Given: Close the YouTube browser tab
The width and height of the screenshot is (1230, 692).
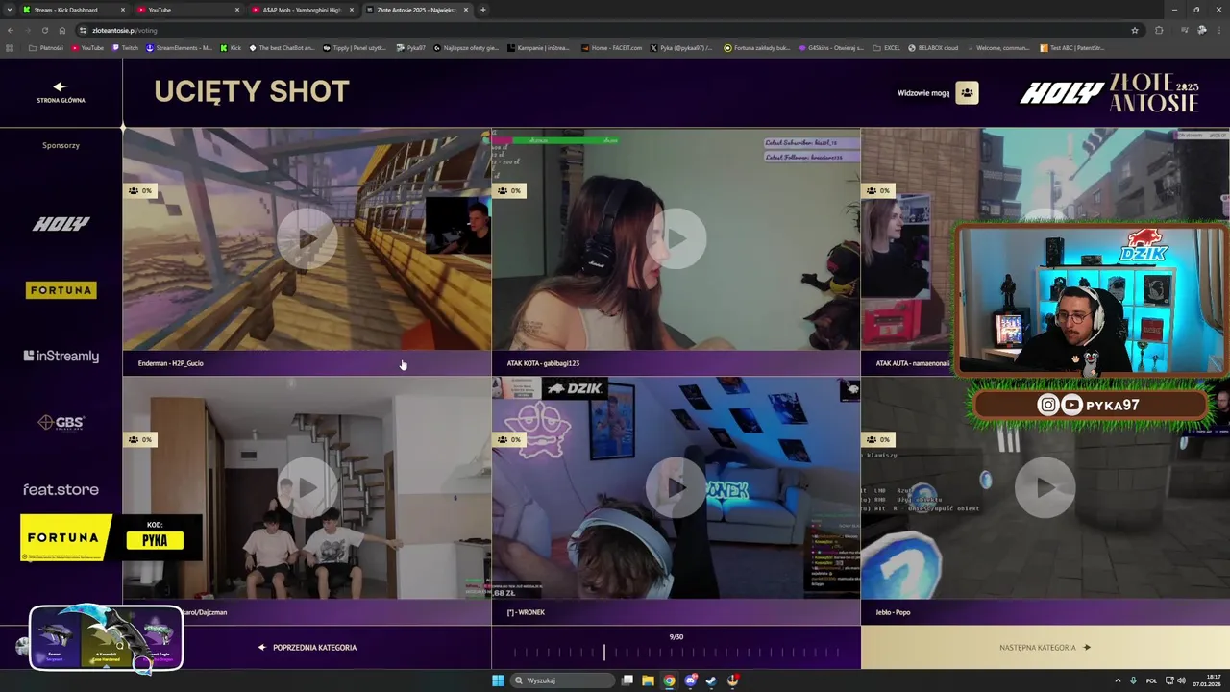Looking at the screenshot, I should [x=237, y=10].
